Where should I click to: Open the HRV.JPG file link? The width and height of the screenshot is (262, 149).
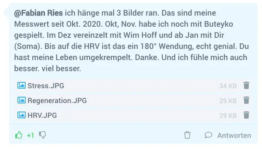tap(42, 115)
